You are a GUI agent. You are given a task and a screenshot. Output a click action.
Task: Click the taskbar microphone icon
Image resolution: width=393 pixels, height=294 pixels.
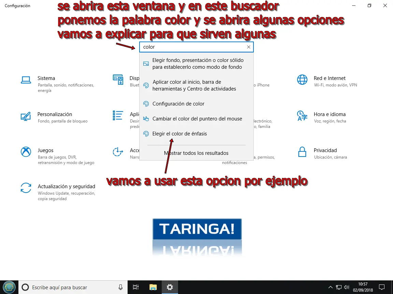[x=120, y=287]
